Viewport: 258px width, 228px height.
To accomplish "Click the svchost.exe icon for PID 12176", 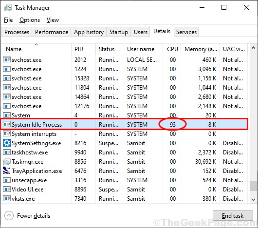I will coord(7,106).
